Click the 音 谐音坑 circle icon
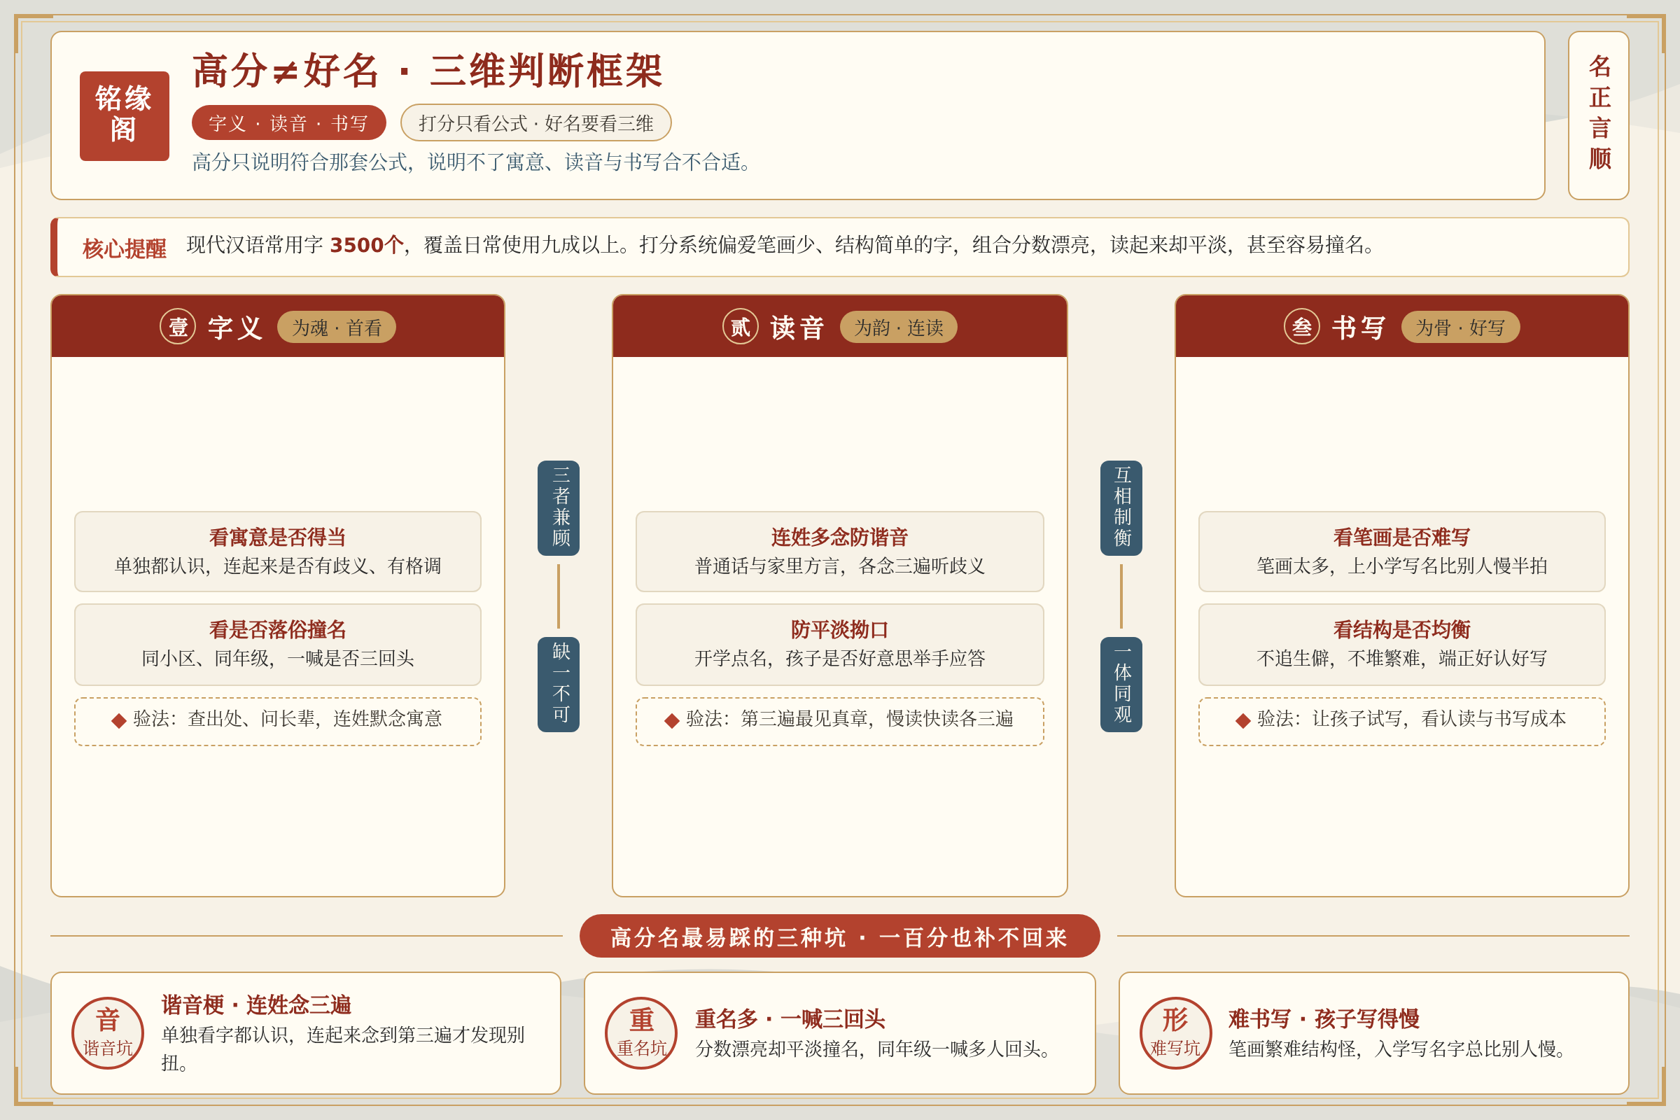This screenshot has width=1680, height=1120. click(x=108, y=1033)
